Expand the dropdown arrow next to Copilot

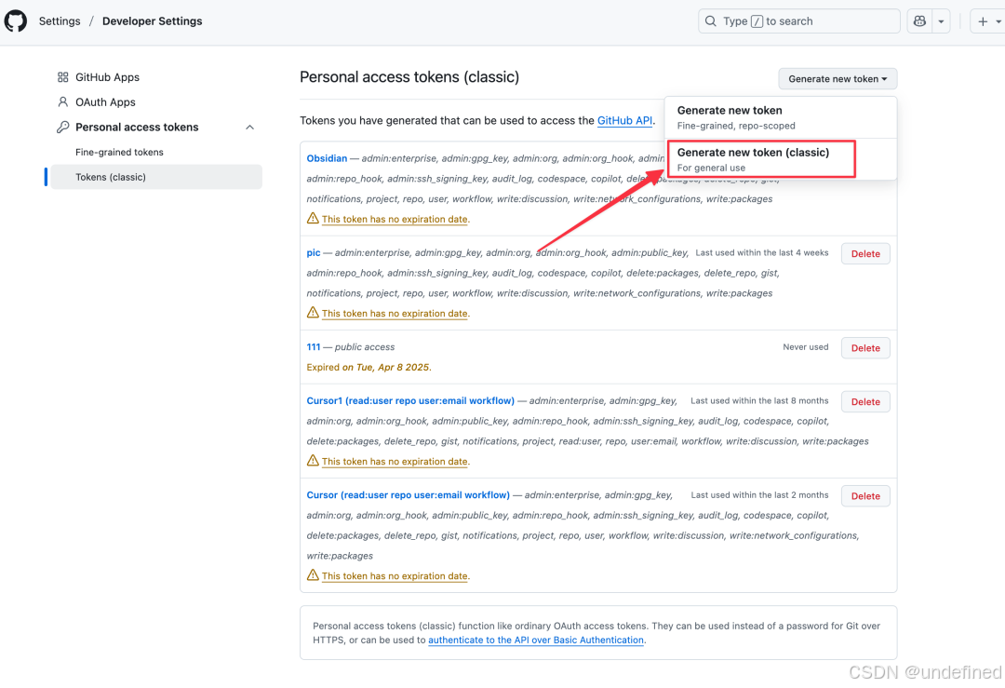pyautogui.click(x=941, y=21)
